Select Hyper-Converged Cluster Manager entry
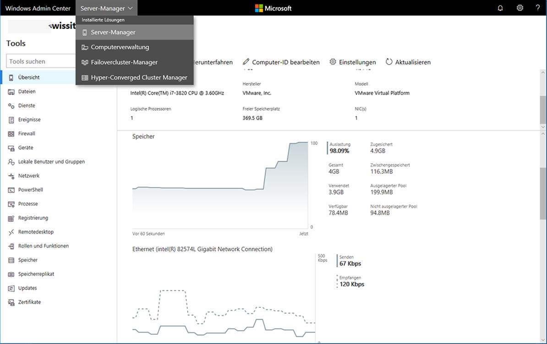The image size is (547, 344). (134, 78)
